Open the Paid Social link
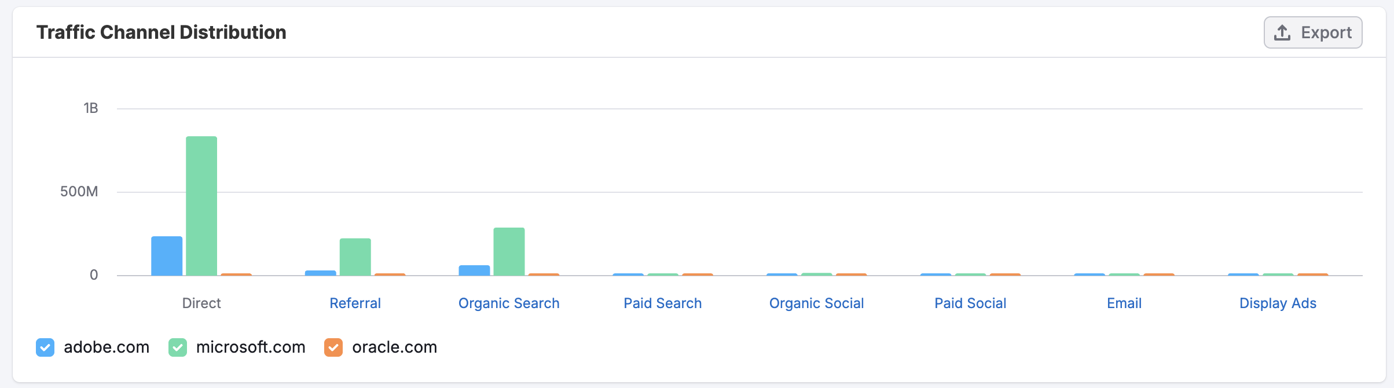 click(x=970, y=303)
